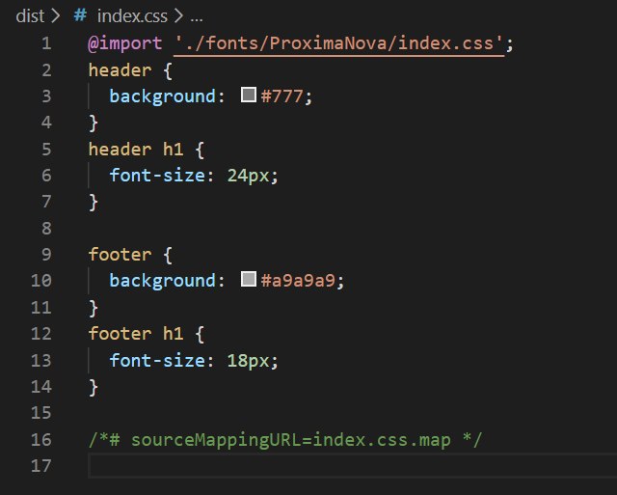Click the closing brace on line 14
Screen dimensions: 617x495
point(94,388)
